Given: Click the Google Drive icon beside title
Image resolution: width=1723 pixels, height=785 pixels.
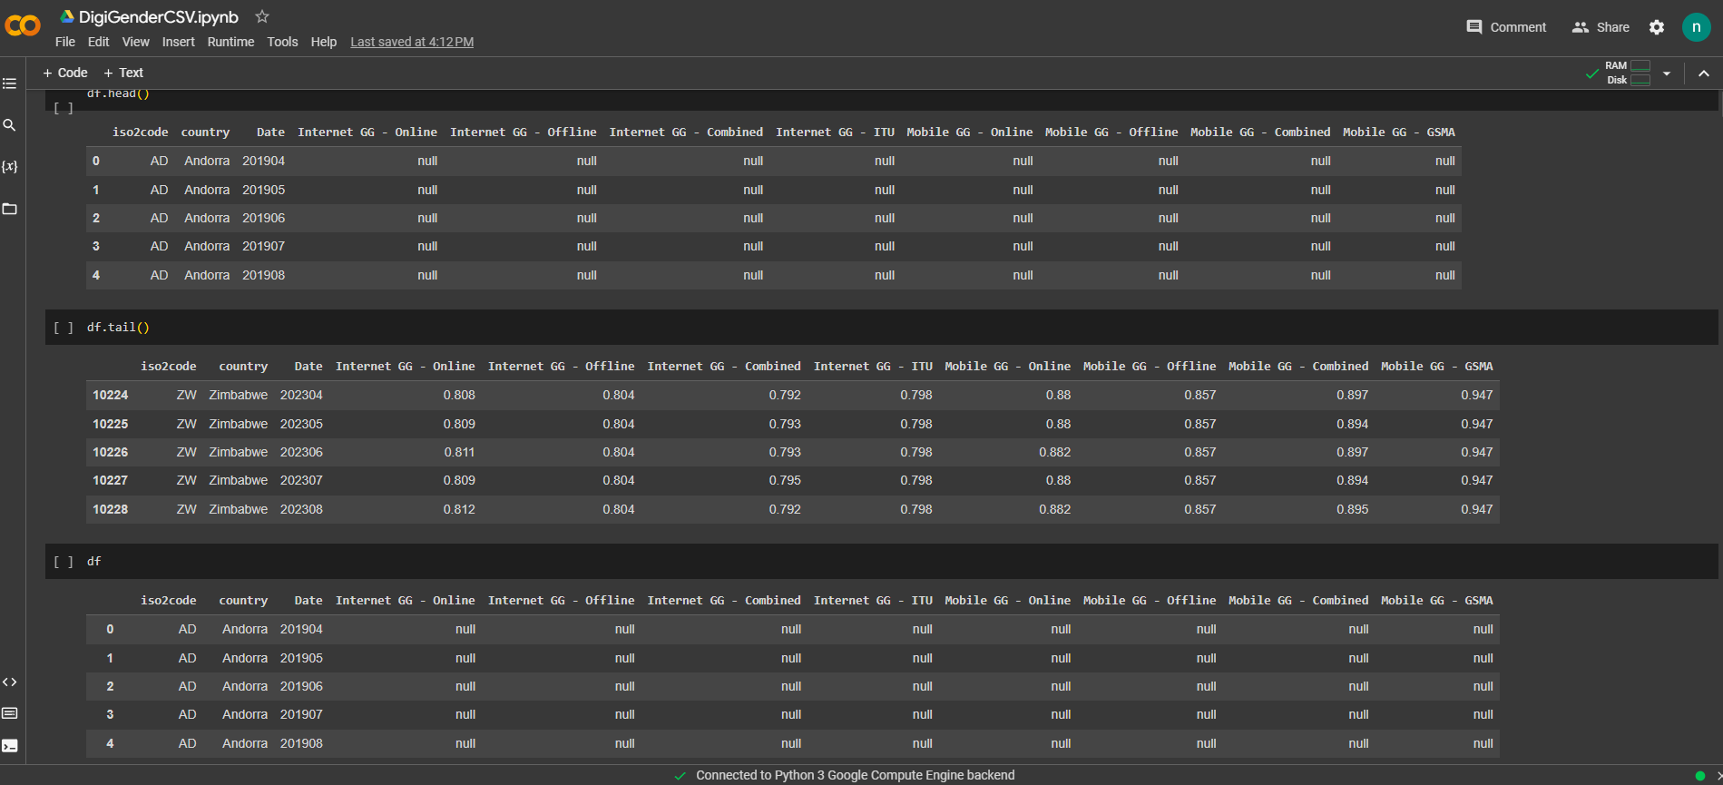Looking at the screenshot, I should point(67,16).
